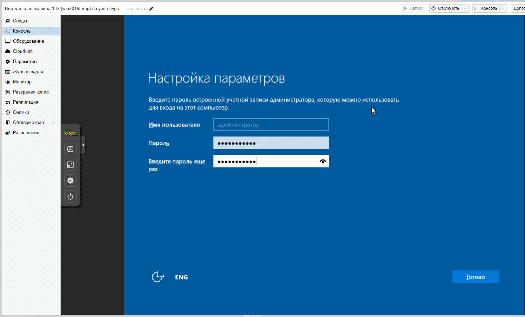
Task: Switch the ENG keyboard language
Action: click(x=181, y=277)
